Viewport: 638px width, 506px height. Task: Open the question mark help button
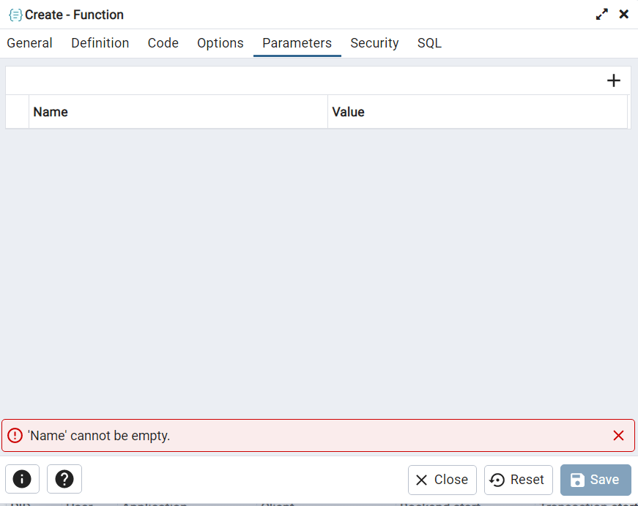(64, 480)
